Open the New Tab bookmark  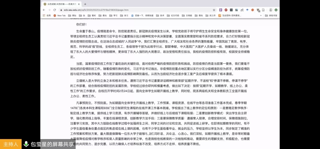pos(60,16)
